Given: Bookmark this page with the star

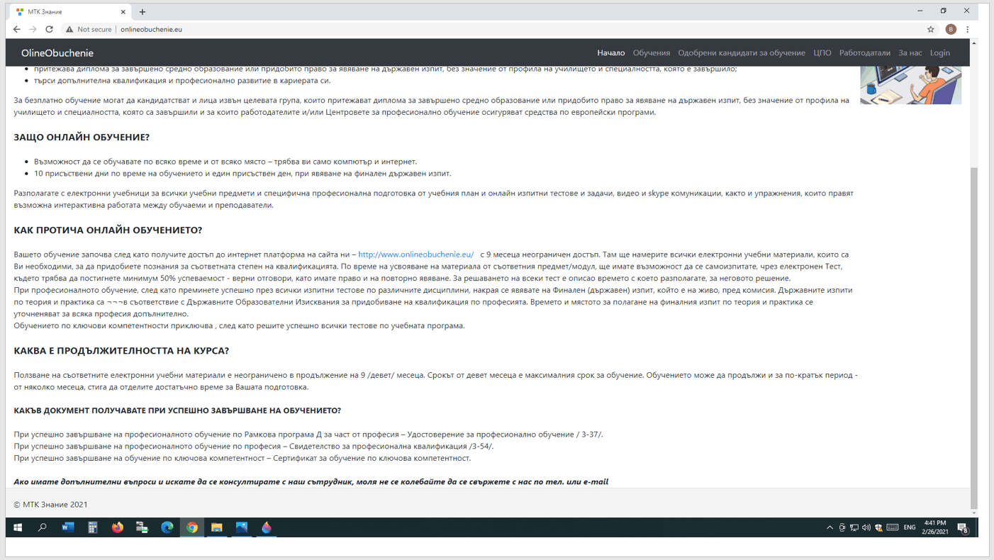Looking at the screenshot, I should (930, 29).
